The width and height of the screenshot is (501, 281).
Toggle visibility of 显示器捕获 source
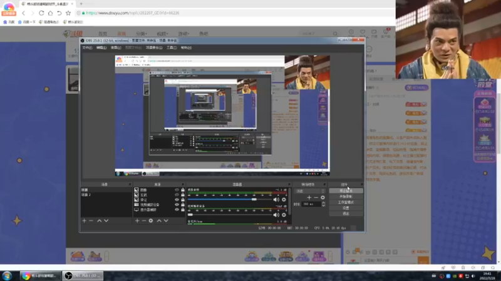[177, 210]
